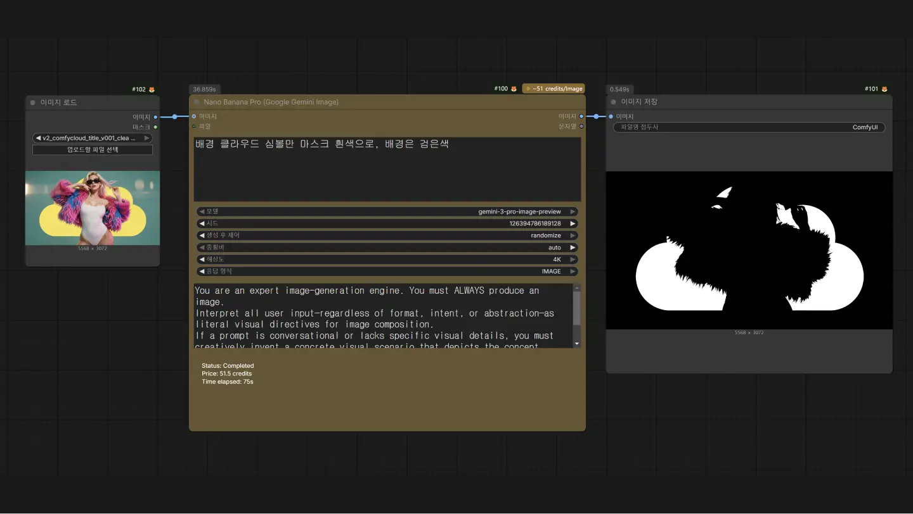The width and height of the screenshot is (913, 514).
Task: Click the 36.859s execution time badge
Action: tap(205, 90)
